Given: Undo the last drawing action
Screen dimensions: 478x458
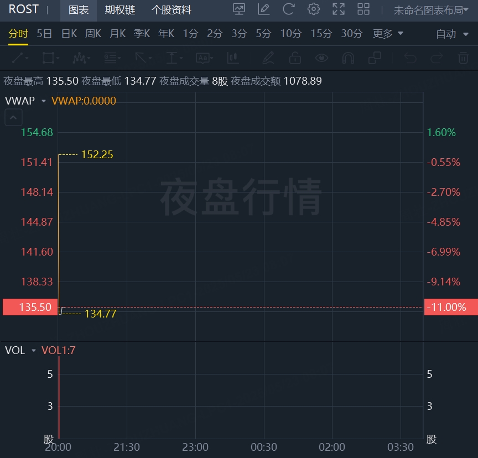Looking at the screenshot, I should pyautogui.click(x=410, y=58).
